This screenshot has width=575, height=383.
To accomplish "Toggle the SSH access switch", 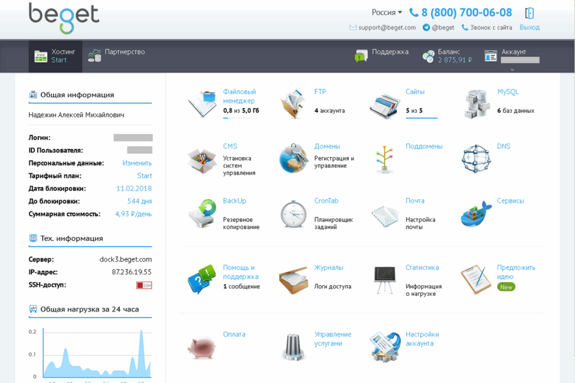I will [x=144, y=285].
